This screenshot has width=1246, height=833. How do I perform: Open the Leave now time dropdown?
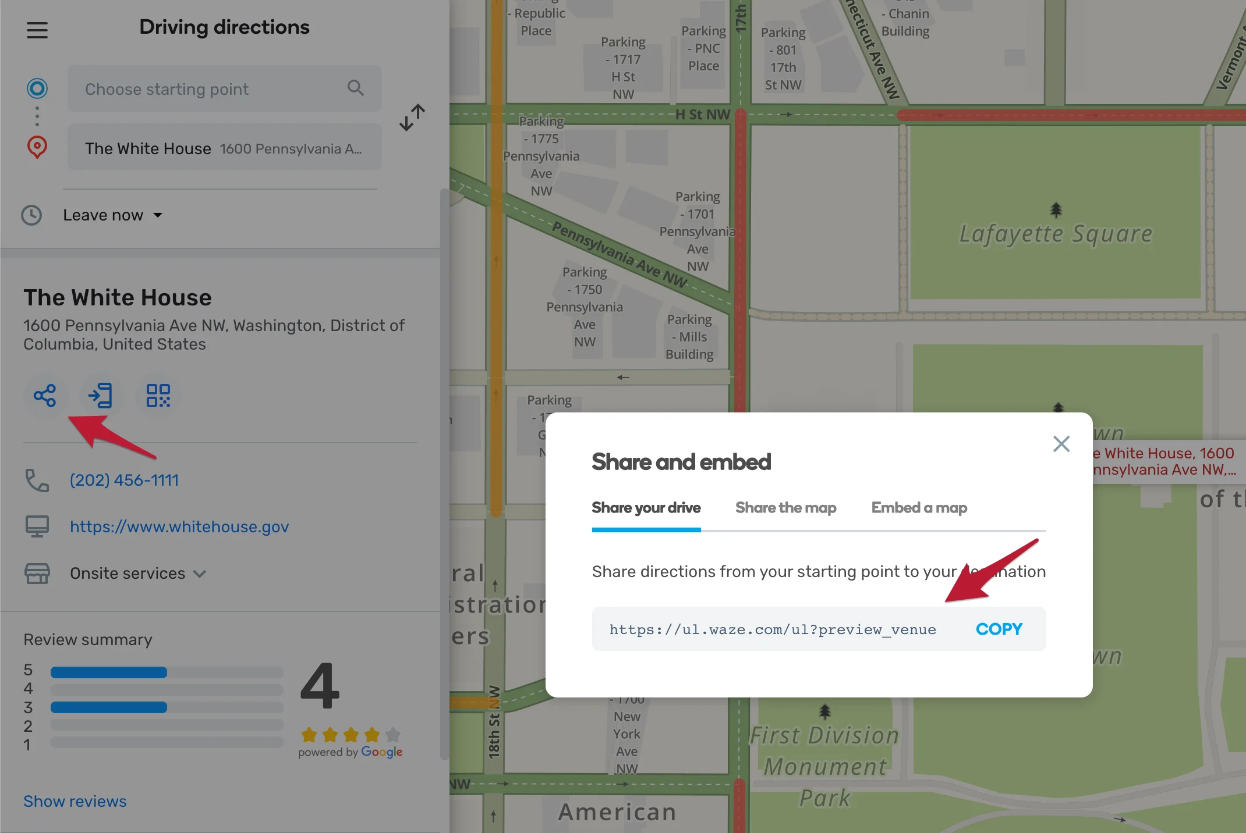coord(113,215)
